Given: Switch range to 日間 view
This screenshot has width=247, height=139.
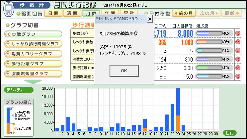Looking at the screenshot, I should [x=53, y=13].
